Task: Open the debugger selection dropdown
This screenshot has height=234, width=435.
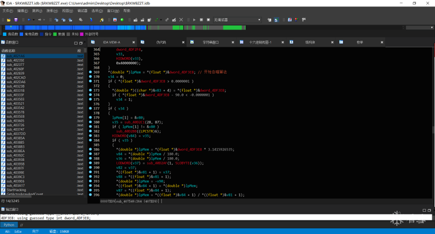Action: tap(259, 20)
